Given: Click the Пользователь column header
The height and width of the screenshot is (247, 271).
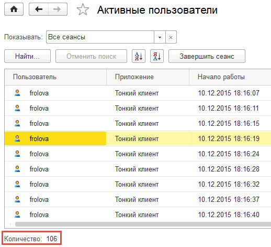Looking at the screenshot, I should coord(55,77).
